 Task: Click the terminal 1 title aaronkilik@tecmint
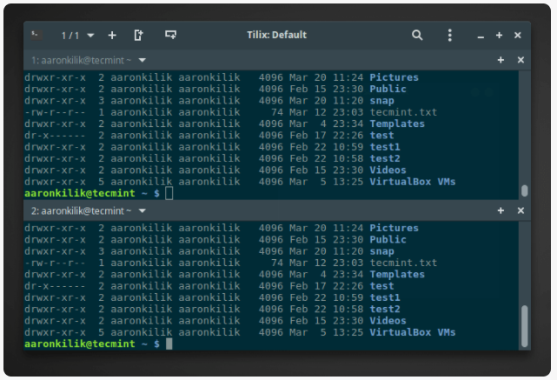pyautogui.click(x=83, y=60)
